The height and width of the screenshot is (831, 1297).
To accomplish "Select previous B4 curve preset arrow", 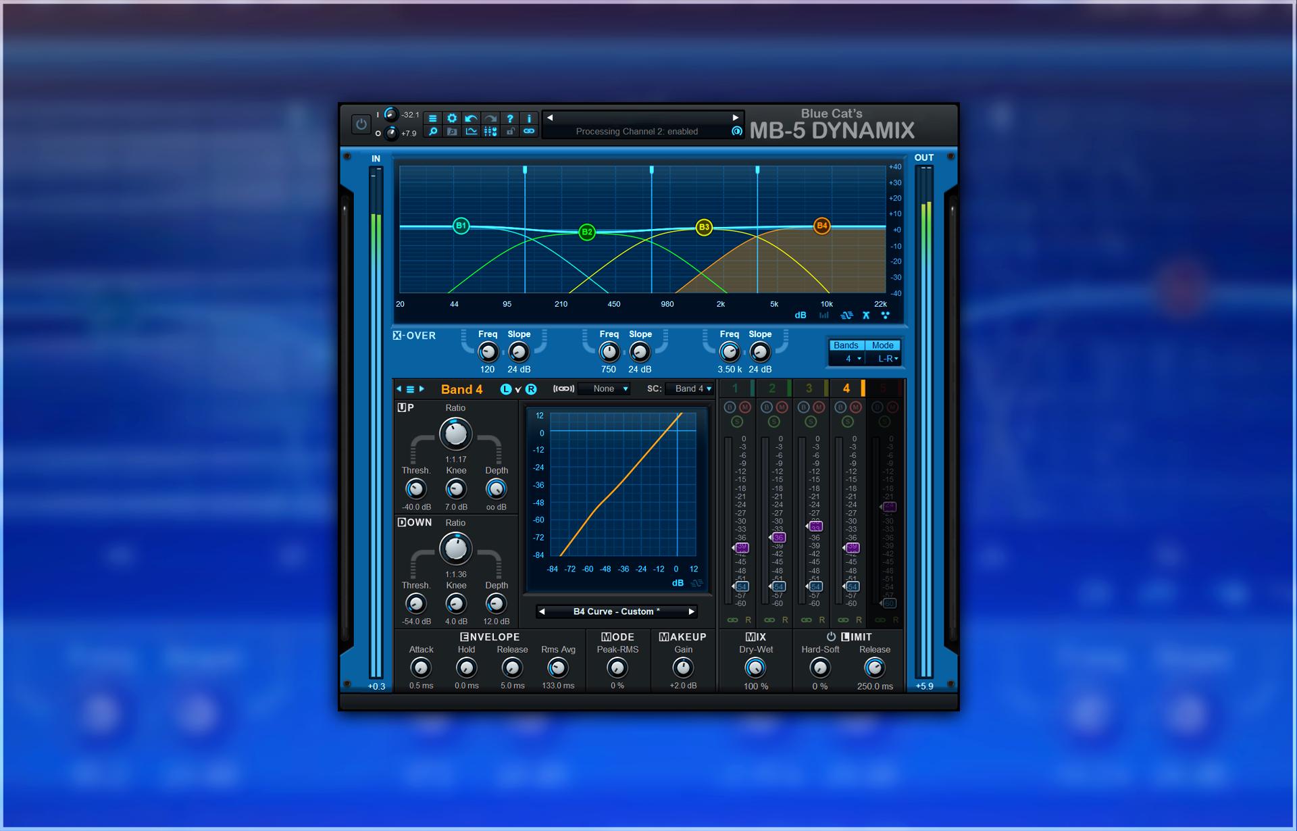I will click(542, 611).
